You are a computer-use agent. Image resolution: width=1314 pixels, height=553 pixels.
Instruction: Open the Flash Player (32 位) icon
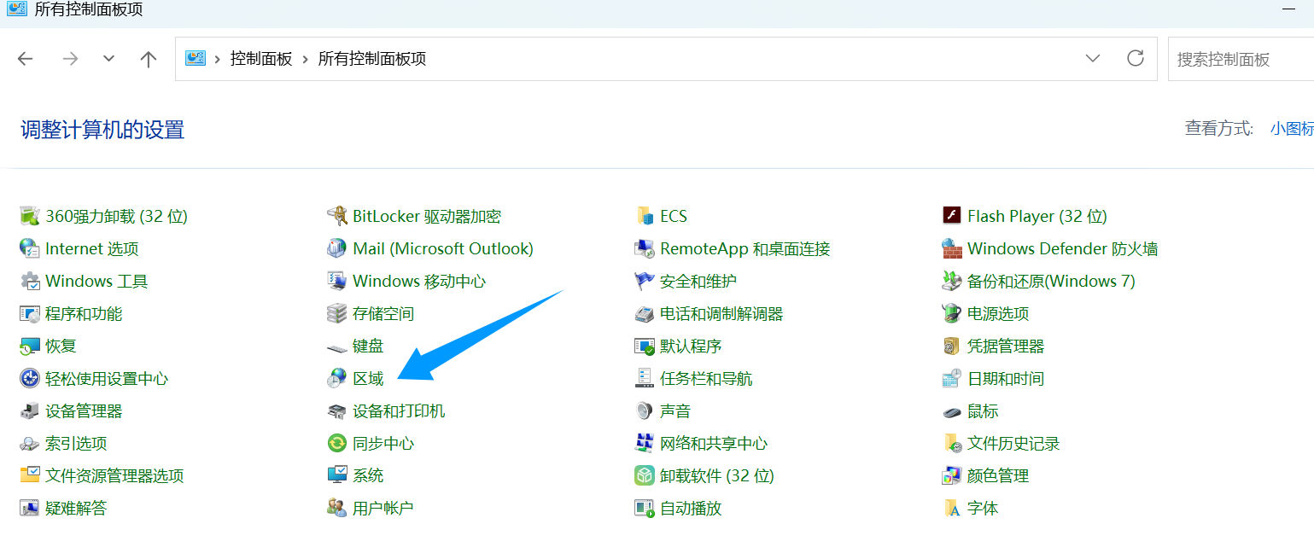pos(952,216)
